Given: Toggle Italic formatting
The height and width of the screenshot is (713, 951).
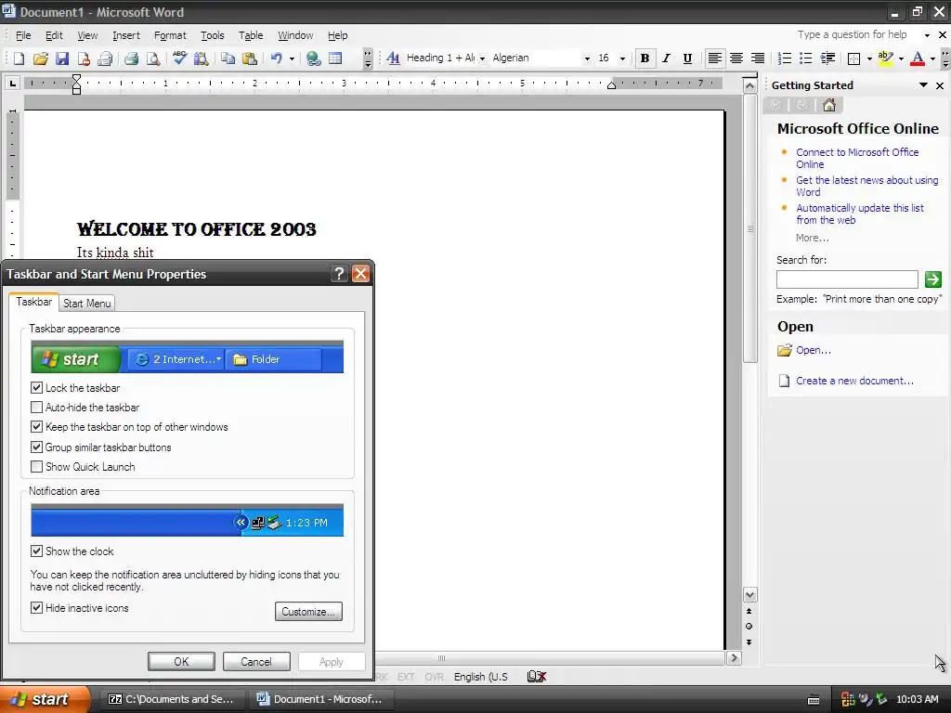Looking at the screenshot, I should pyautogui.click(x=666, y=58).
